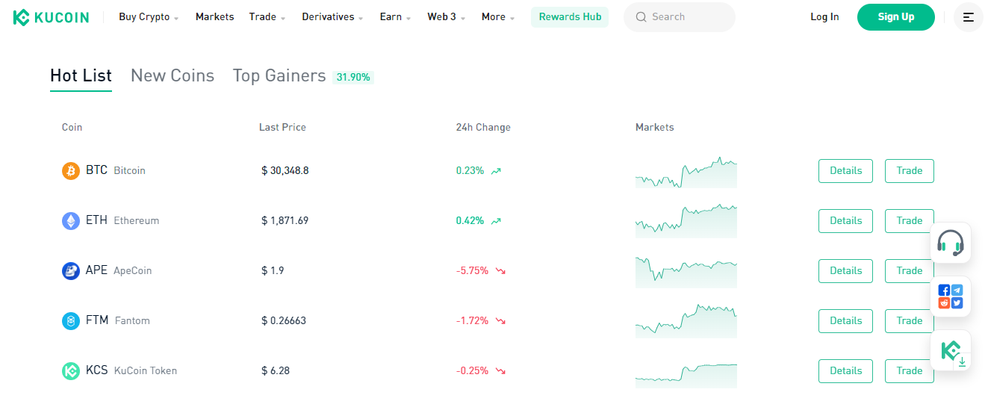This screenshot has height=407, width=985.
Task: Open the social media links widget
Action: click(x=951, y=296)
